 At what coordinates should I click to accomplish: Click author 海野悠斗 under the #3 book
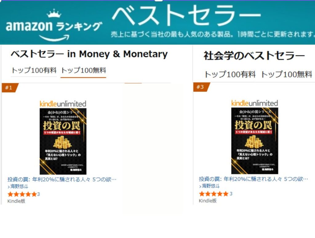point(211,186)
